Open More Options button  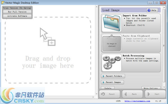point(151,88)
